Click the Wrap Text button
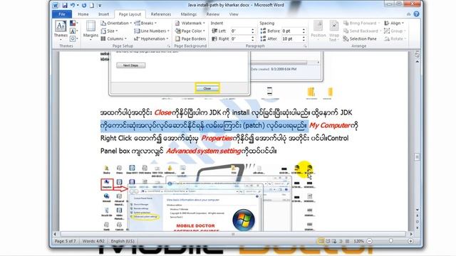Screen dimensions: 456x256 [x=333, y=31]
